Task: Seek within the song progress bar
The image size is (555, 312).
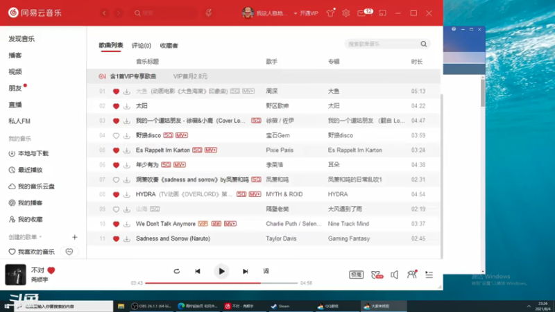Action: tap(221, 283)
